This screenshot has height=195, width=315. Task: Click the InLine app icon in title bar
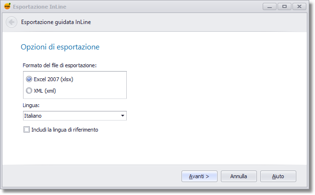[x=7, y=7]
